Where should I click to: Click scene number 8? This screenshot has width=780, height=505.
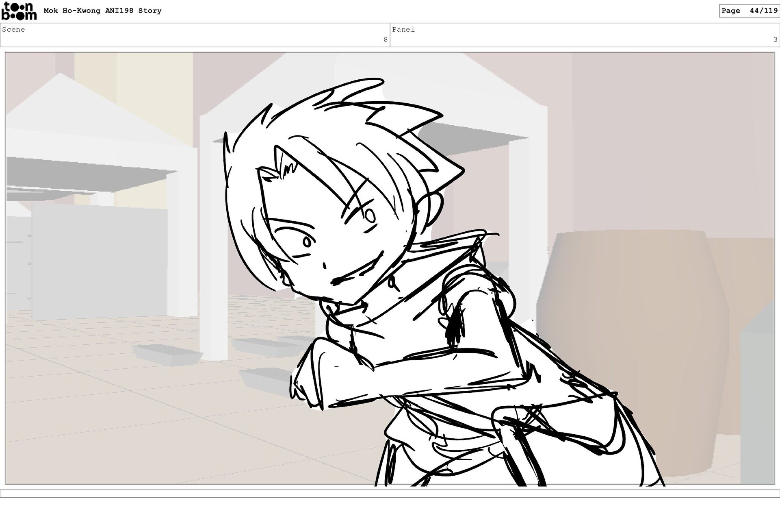tap(385, 39)
